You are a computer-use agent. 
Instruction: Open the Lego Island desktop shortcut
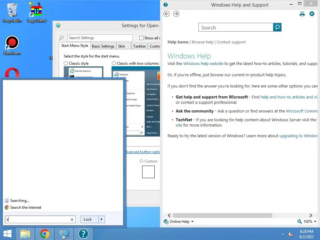pyautogui.click(x=36, y=12)
